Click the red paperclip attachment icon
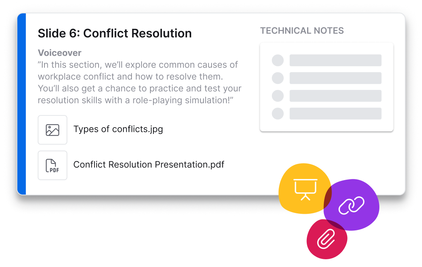The height and width of the screenshot is (267, 422). [x=326, y=239]
